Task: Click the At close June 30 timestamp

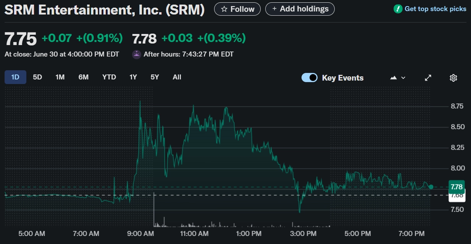Action: pos(62,54)
